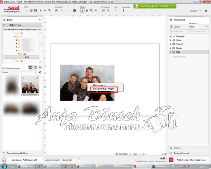This screenshot has width=211, height=169.
Task: Click the Löschen button
Action: click(179, 27)
